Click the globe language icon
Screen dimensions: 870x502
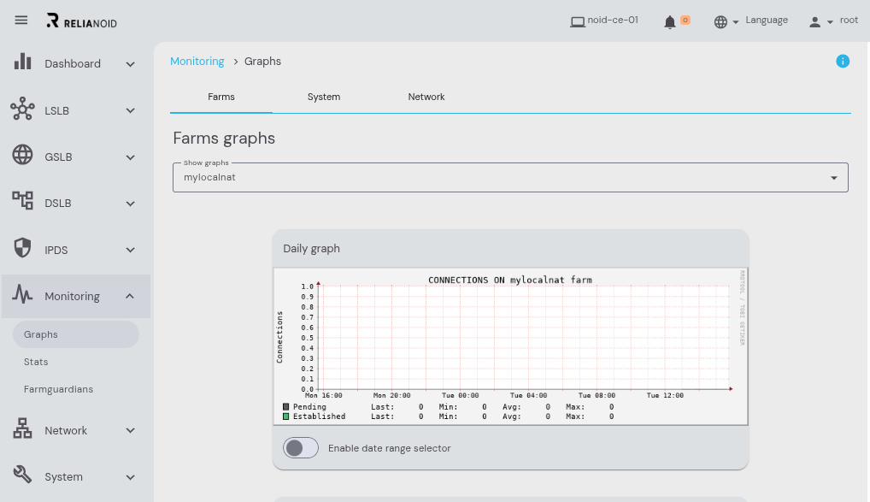tap(720, 21)
